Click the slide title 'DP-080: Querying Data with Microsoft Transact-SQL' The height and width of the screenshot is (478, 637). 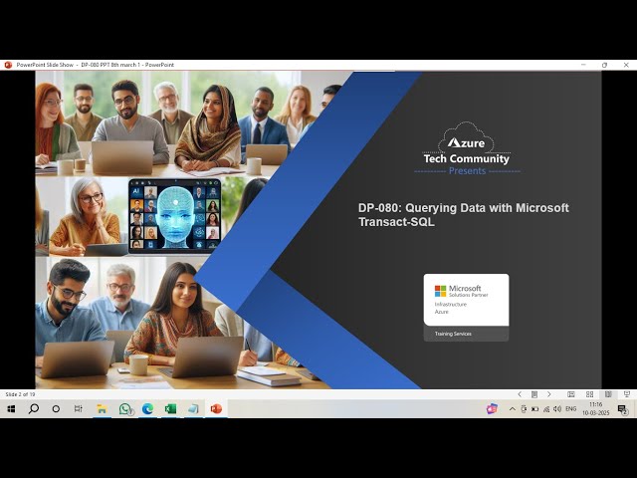click(x=463, y=215)
